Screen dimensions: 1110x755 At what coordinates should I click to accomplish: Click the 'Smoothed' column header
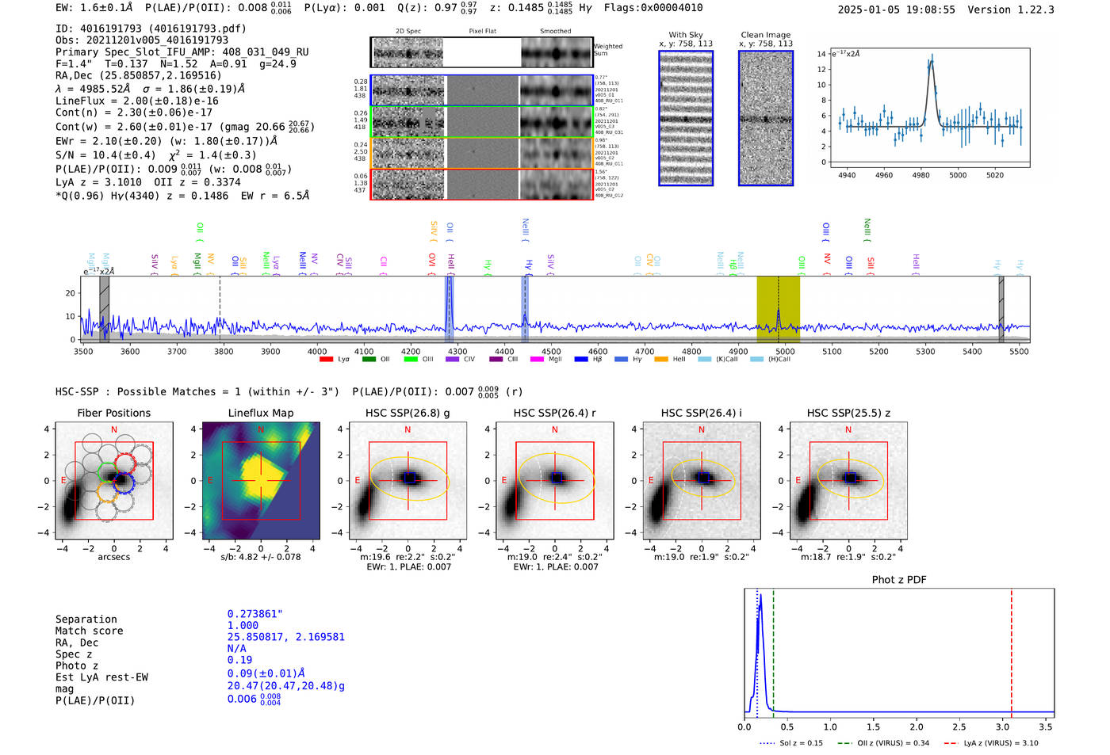pyautogui.click(x=556, y=32)
